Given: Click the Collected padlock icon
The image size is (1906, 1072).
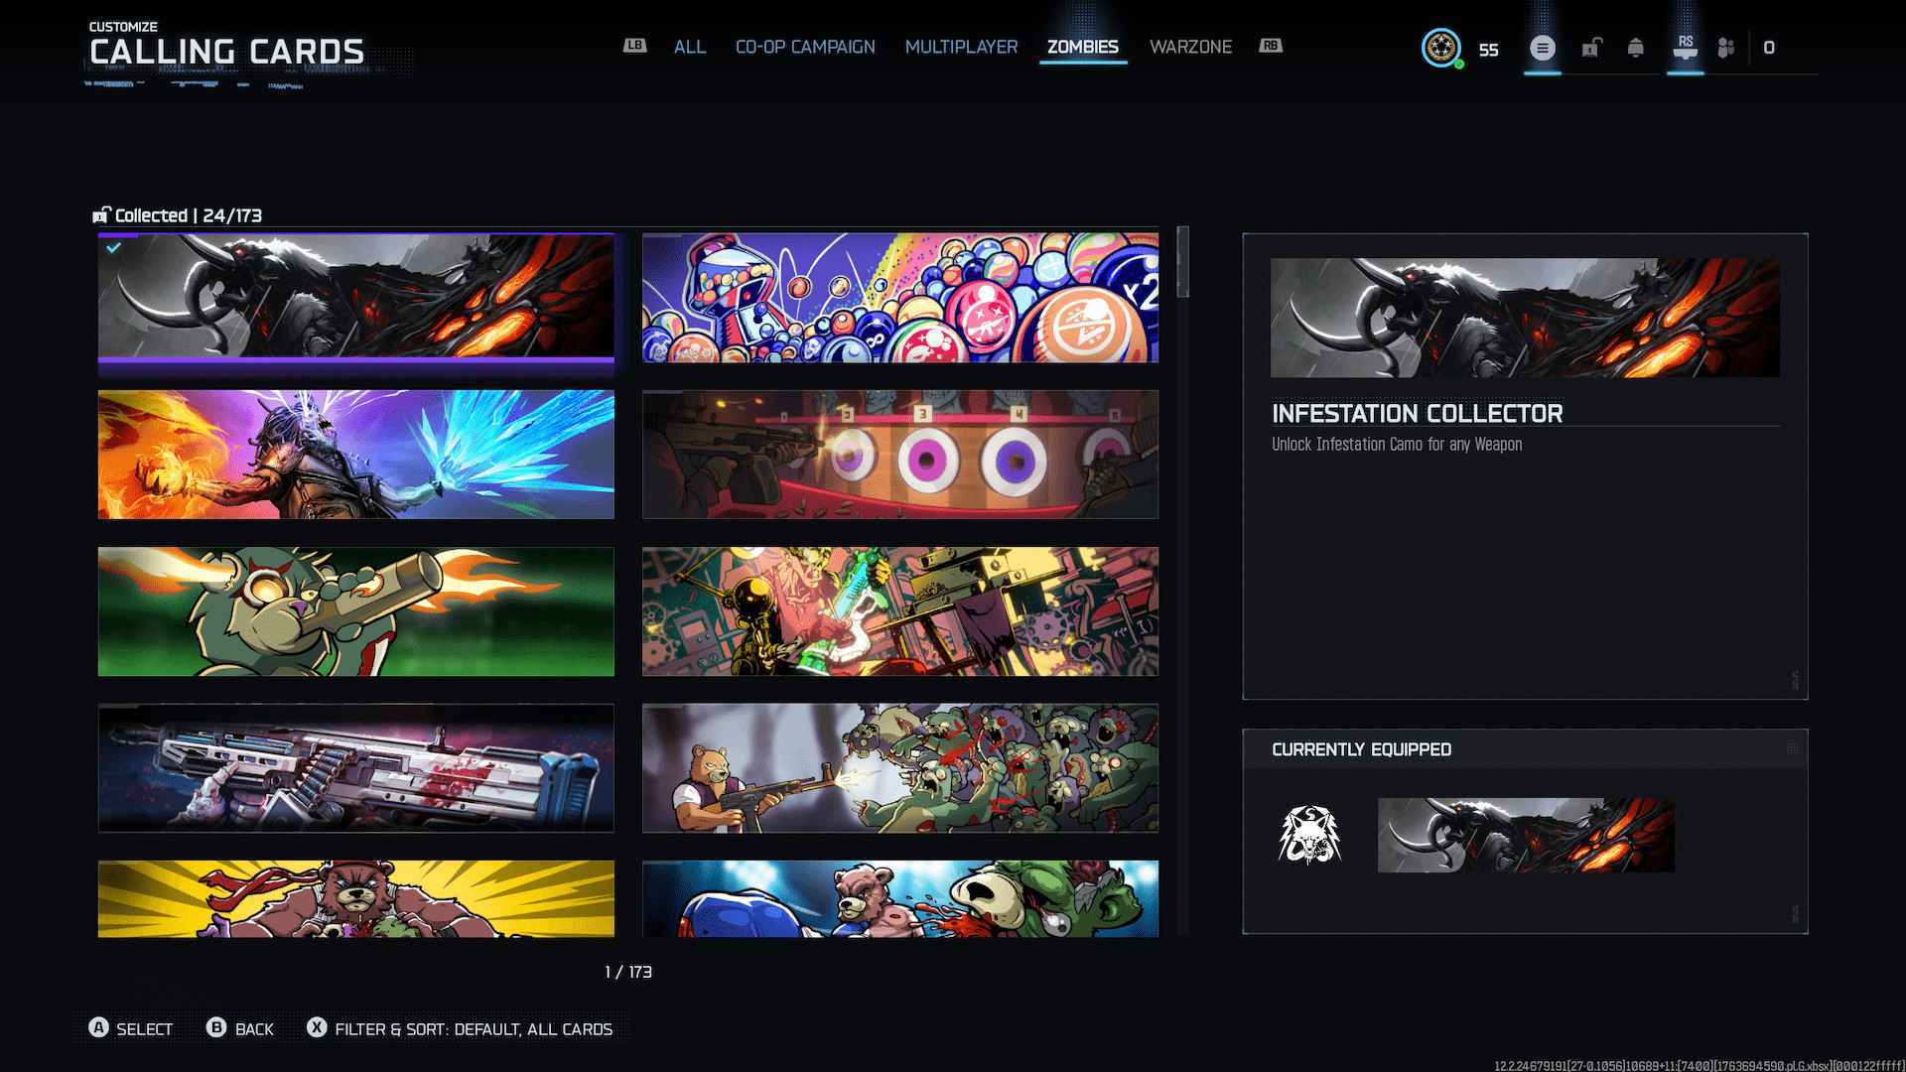Looking at the screenshot, I should [x=101, y=214].
